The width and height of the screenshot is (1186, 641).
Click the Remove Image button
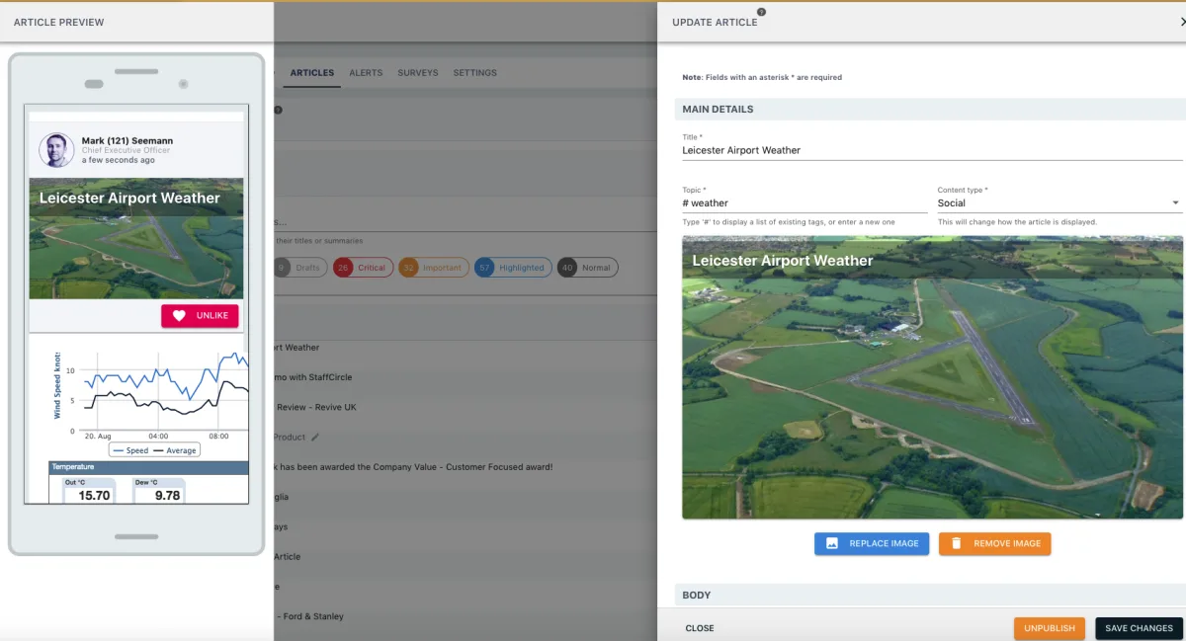(x=994, y=543)
